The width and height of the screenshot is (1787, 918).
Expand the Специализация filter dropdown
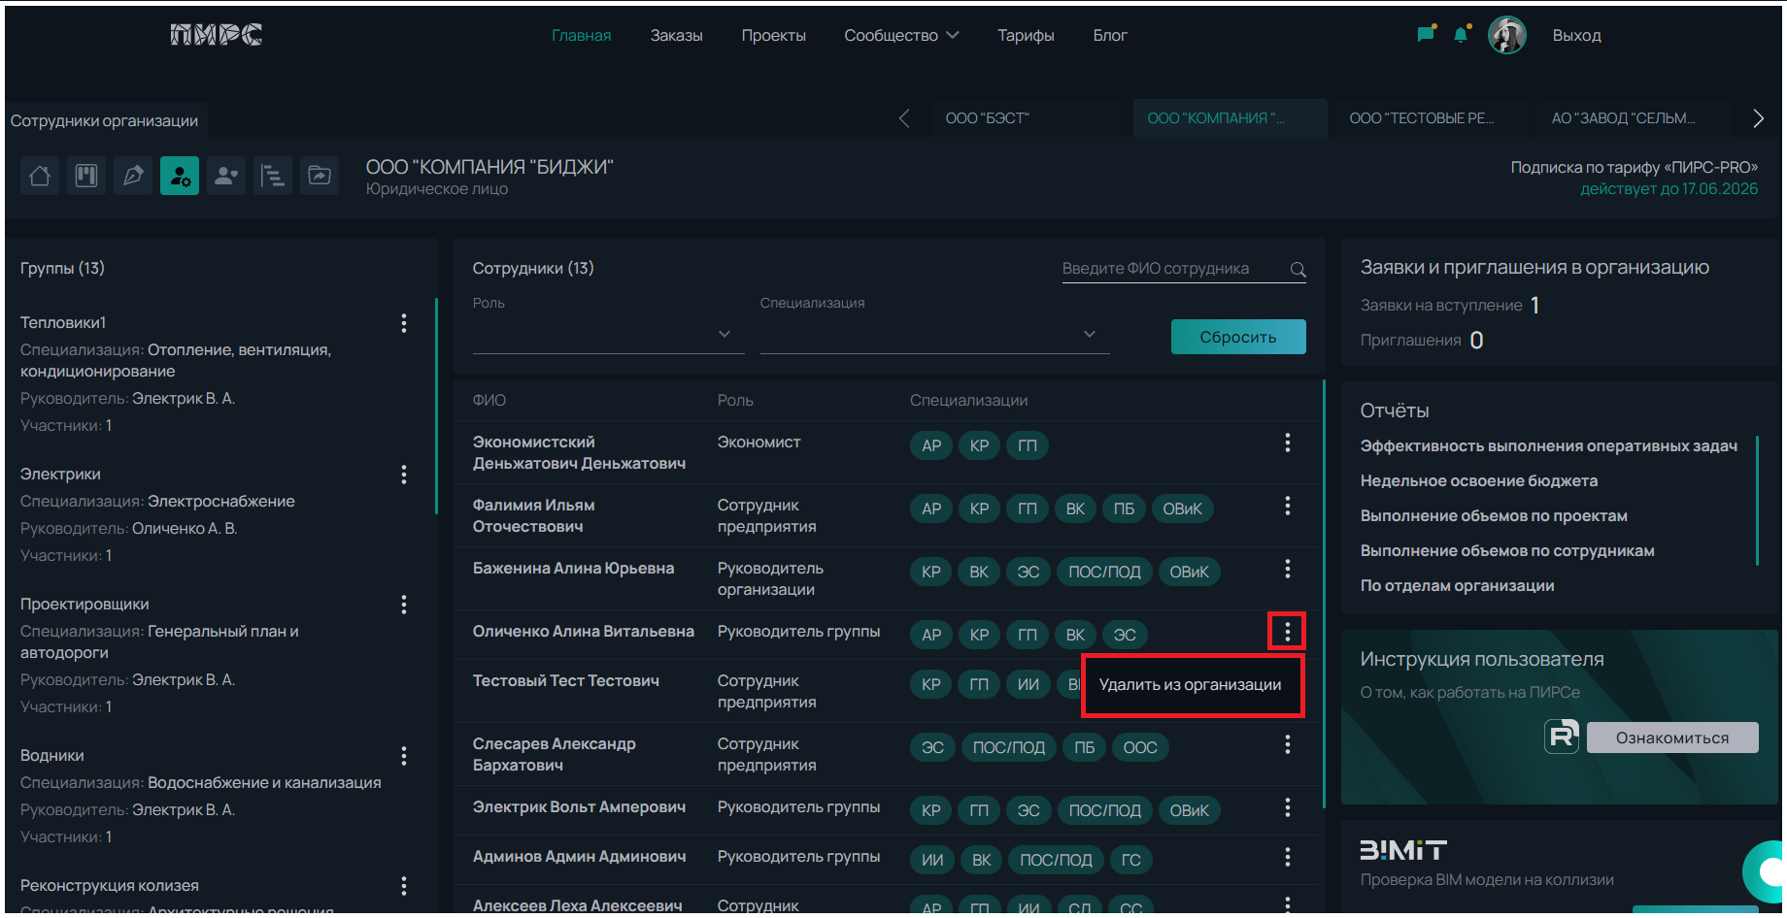(933, 334)
